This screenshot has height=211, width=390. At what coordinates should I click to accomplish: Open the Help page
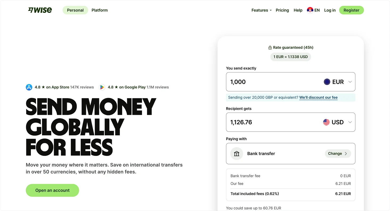(298, 10)
